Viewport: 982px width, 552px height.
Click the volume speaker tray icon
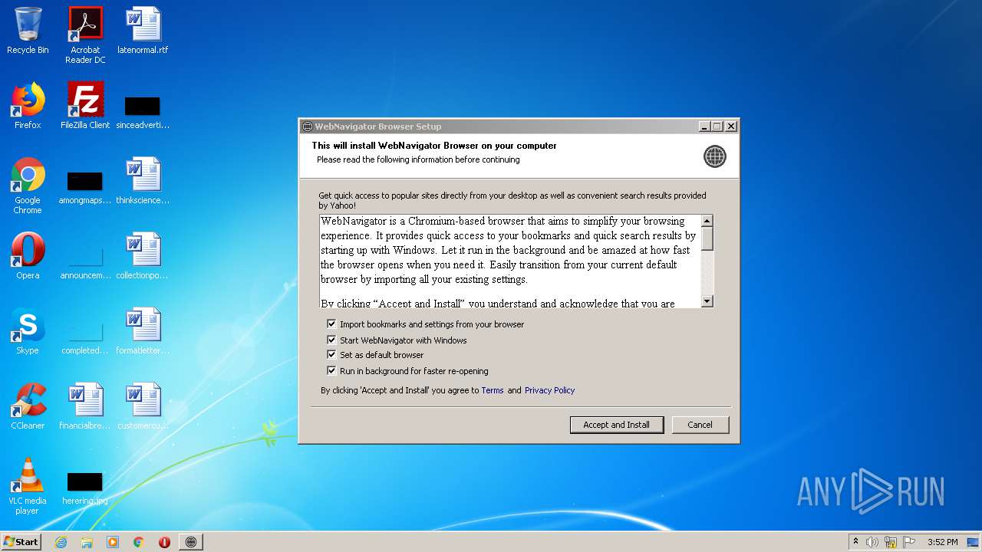coord(872,542)
